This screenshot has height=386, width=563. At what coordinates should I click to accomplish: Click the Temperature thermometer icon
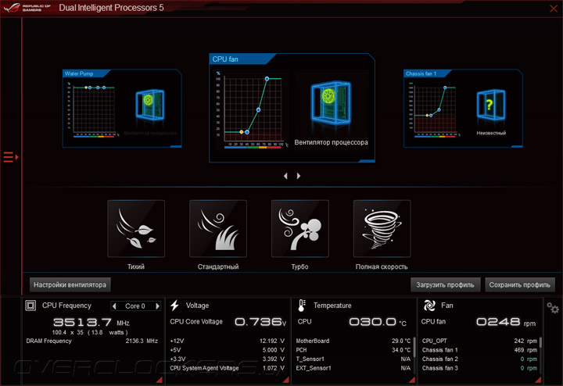pyautogui.click(x=302, y=306)
